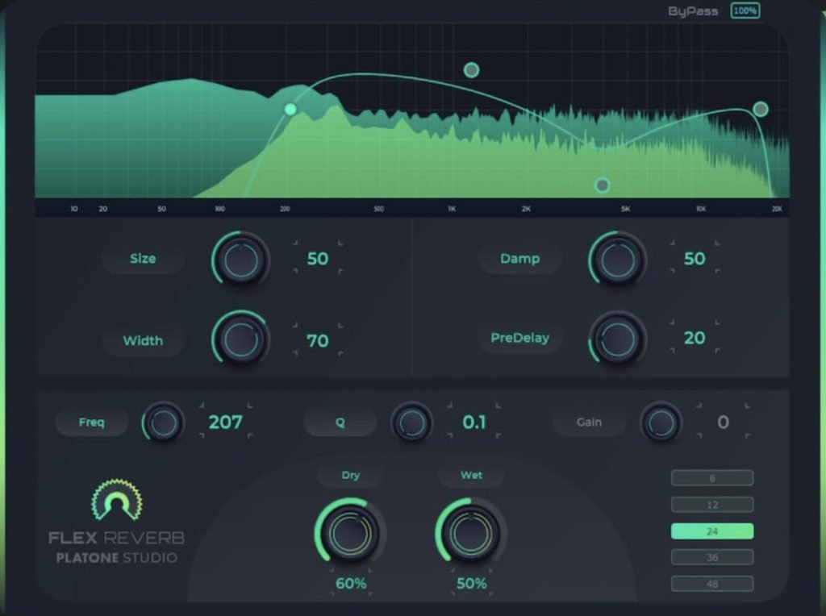Click the Size knob
This screenshot has height=616, width=826.
[240, 260]
